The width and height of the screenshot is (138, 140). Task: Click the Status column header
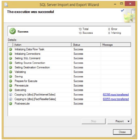click(x=86, y=45)
